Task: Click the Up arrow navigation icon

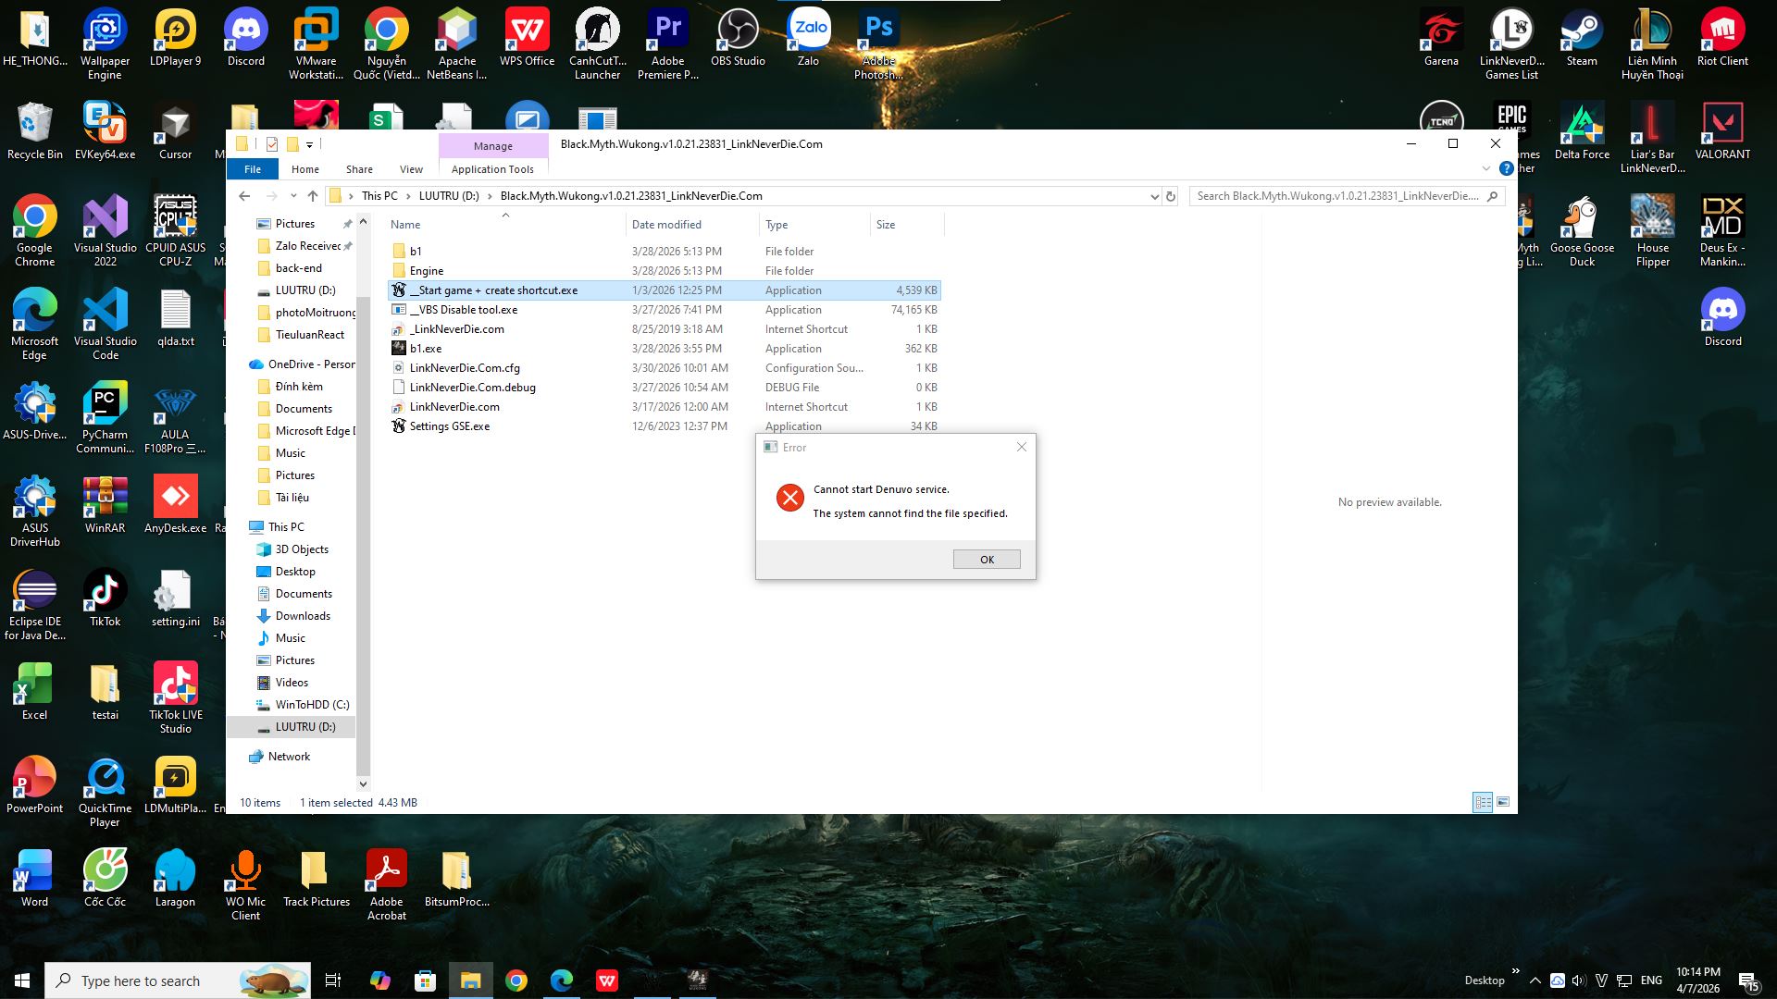Action: [x=313, y=196]
